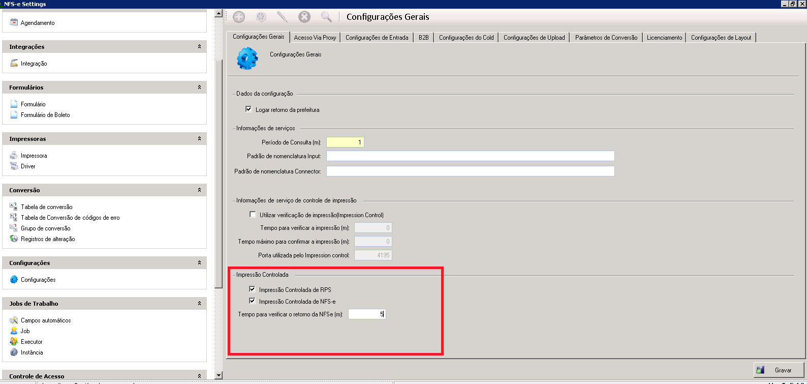Open Registros de alteração link
The height and width of the screenshot is (384, 807).
pos(48,239)
